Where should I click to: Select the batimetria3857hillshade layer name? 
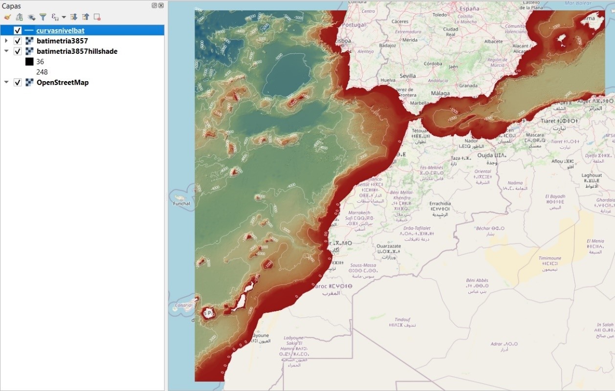[x=77, y=51]
